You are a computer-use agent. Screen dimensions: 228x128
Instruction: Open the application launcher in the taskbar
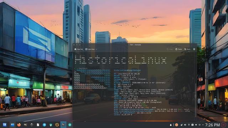(x=5, y=125)
